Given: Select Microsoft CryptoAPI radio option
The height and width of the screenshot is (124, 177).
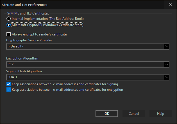Looking at the screenshot, I should (9, 25).
